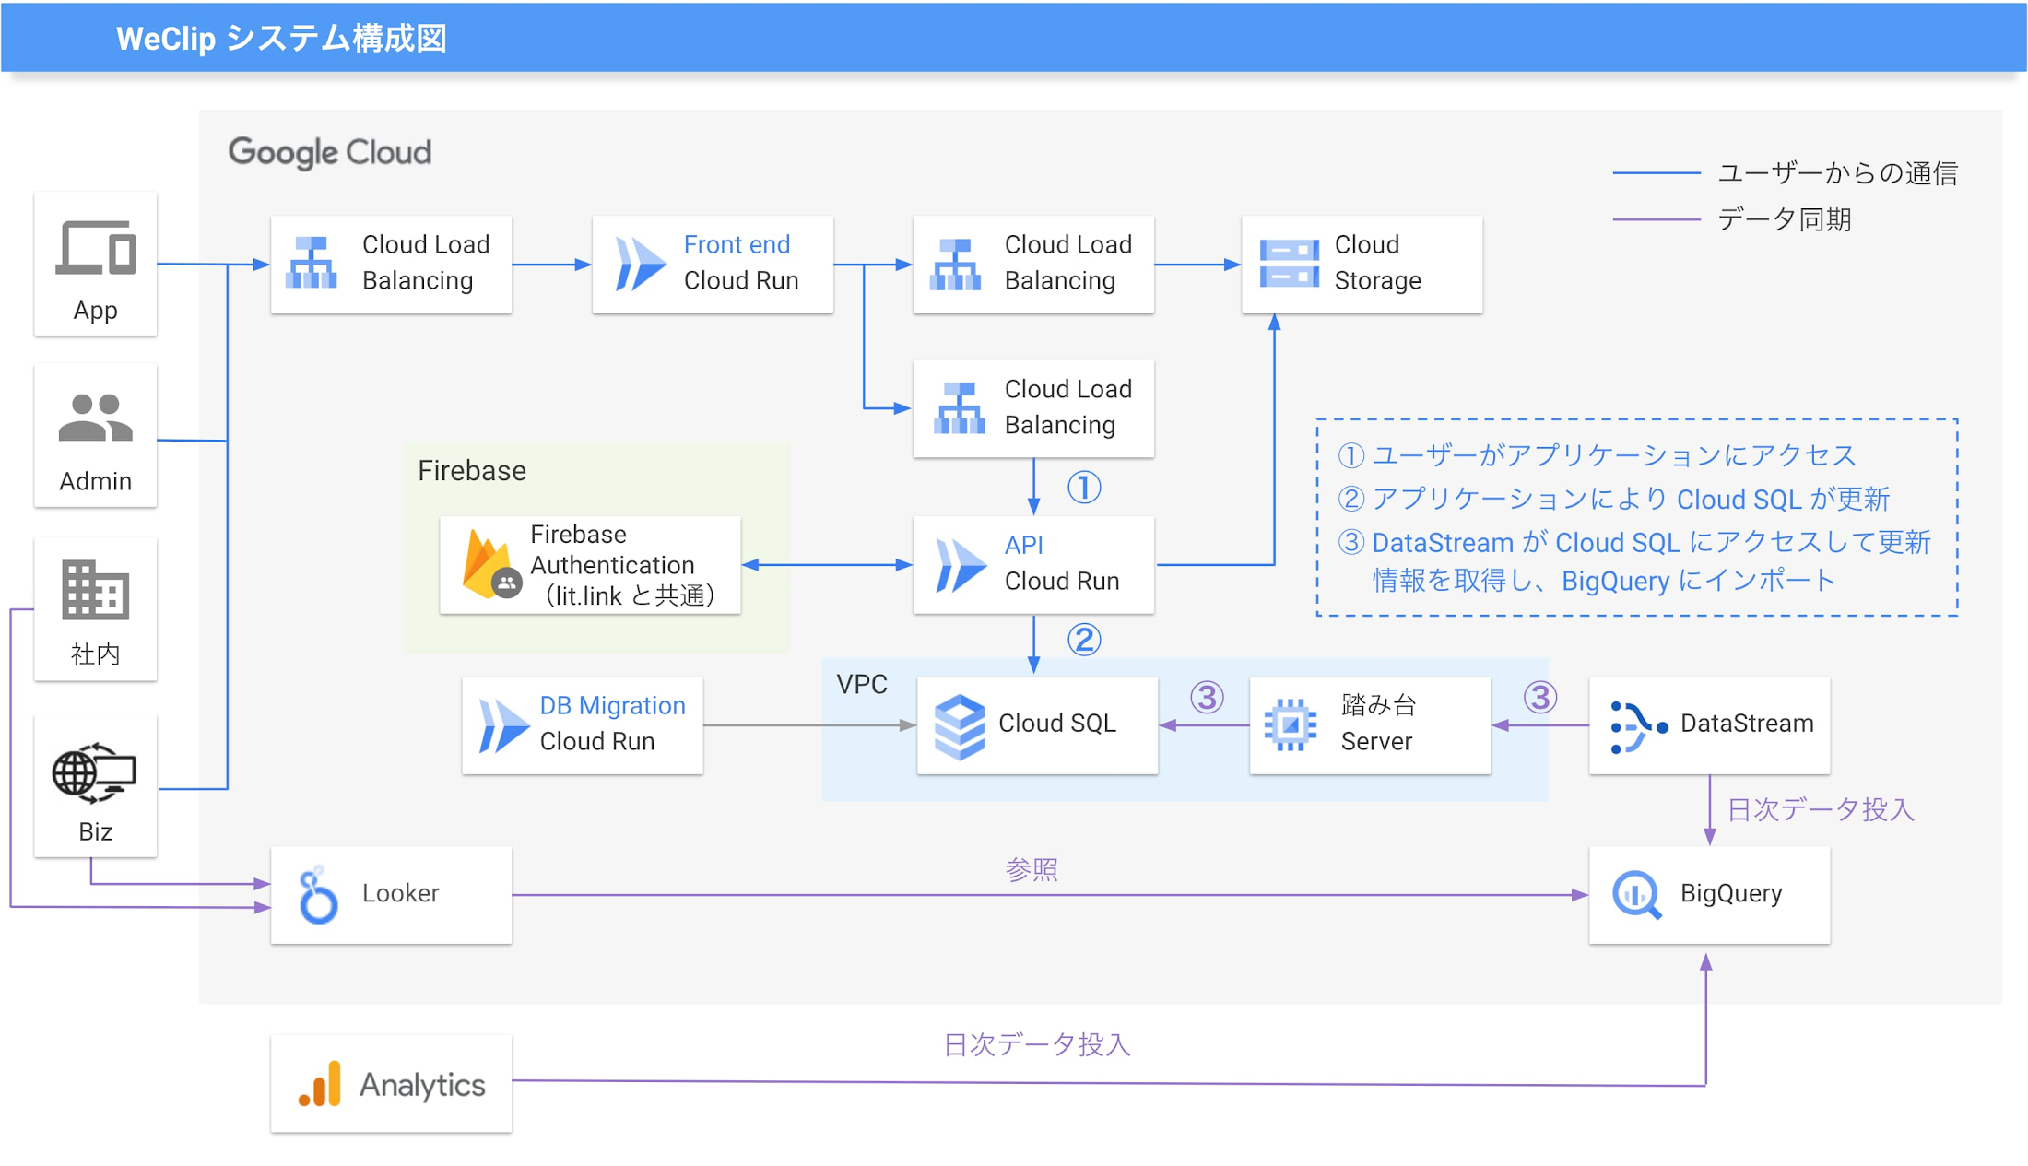Click the 'App' label
2028x1166 pixels.
coord(95,311)
